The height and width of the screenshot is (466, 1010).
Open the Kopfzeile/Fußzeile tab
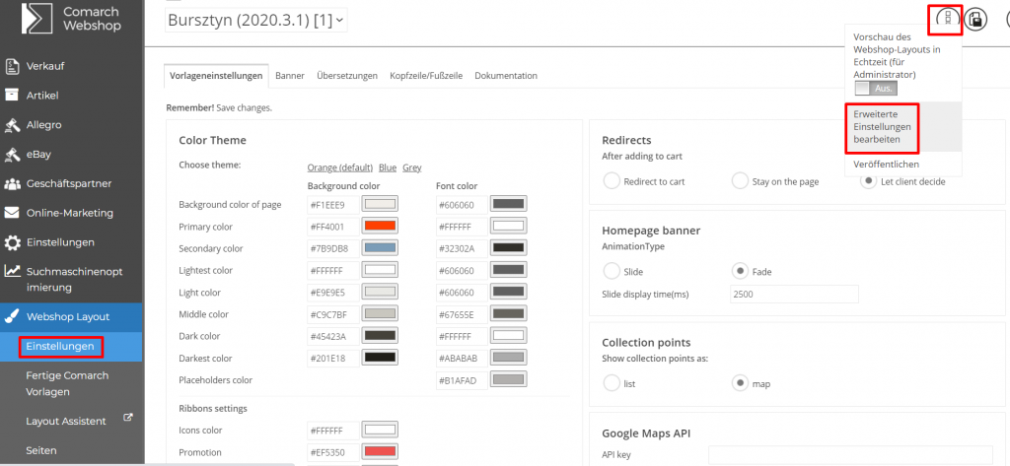426,75
